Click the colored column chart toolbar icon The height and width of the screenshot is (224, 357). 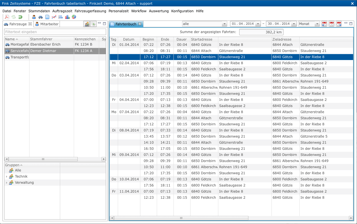[67, 17]
